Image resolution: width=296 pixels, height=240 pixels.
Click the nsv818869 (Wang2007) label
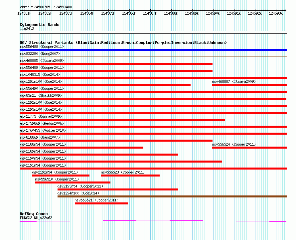pyautogui.click(x=40, y=137)
